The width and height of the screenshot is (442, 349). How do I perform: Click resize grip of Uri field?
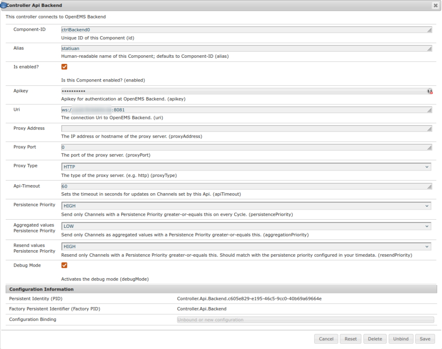429,110
